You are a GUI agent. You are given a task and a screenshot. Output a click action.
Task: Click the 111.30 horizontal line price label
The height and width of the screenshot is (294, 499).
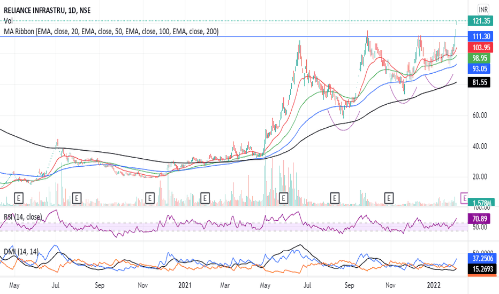(x=481, y=36)
